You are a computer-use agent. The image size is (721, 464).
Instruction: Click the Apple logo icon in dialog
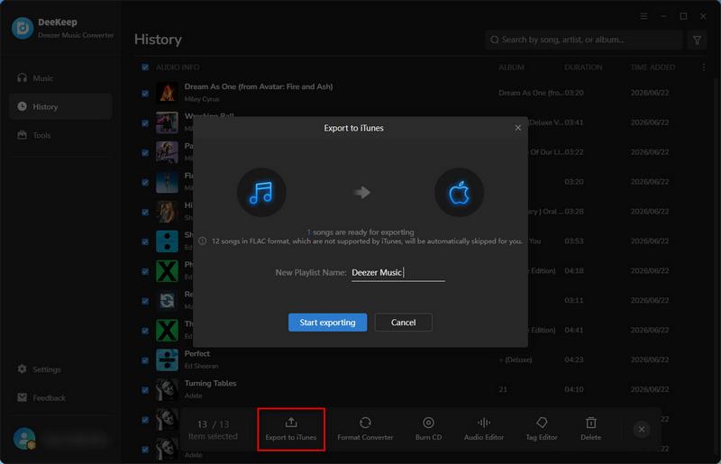(x=459, y=192)
